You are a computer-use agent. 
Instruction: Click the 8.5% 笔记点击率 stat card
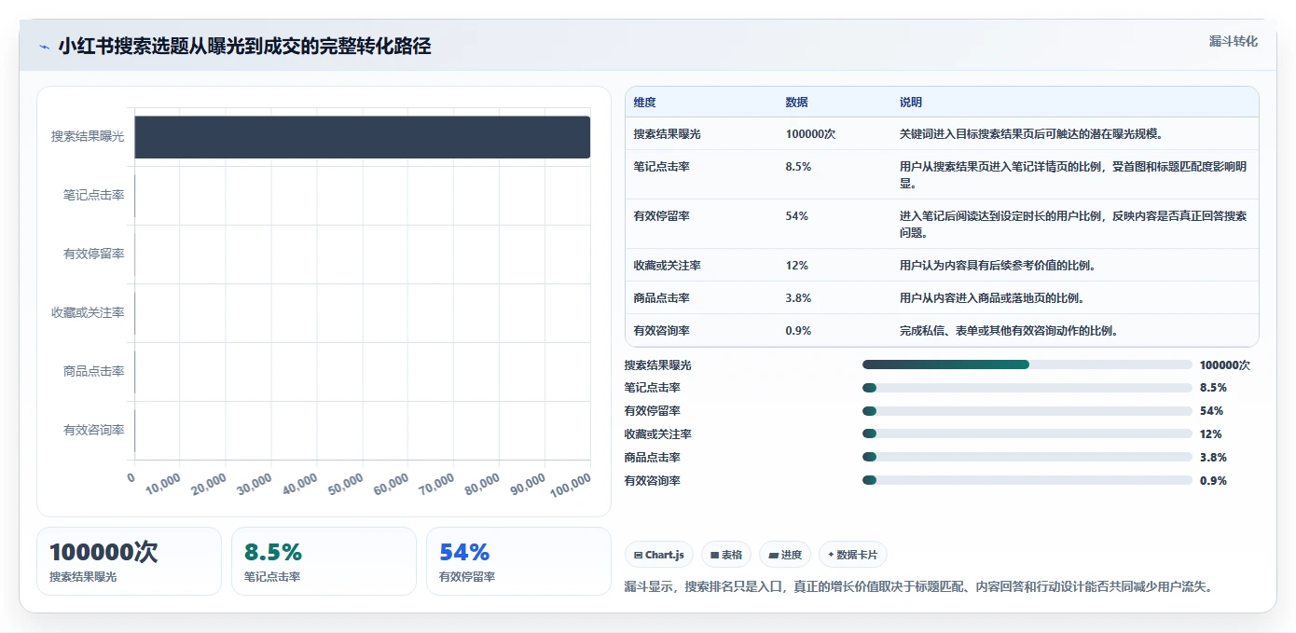click(x=324, y=561)
